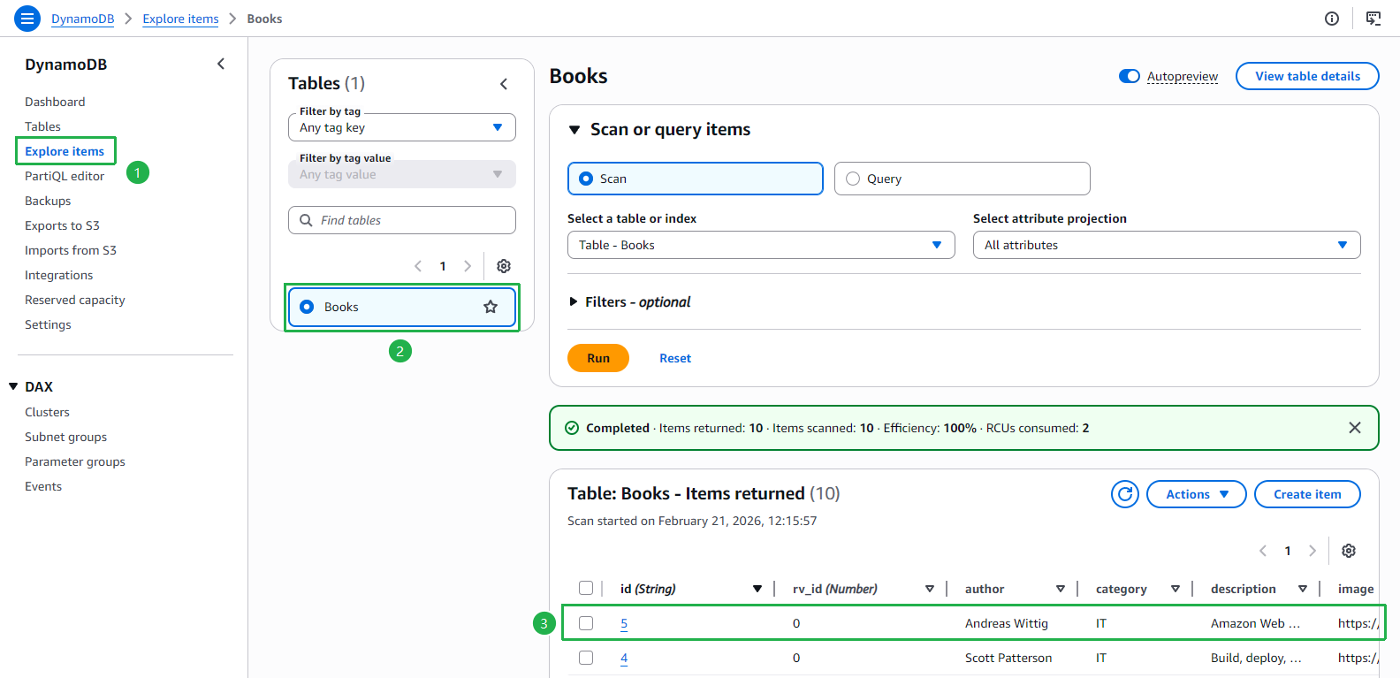The image size is (1400, 678).
Task: Open the hamburger navigation menu
Action: point(27,19)
